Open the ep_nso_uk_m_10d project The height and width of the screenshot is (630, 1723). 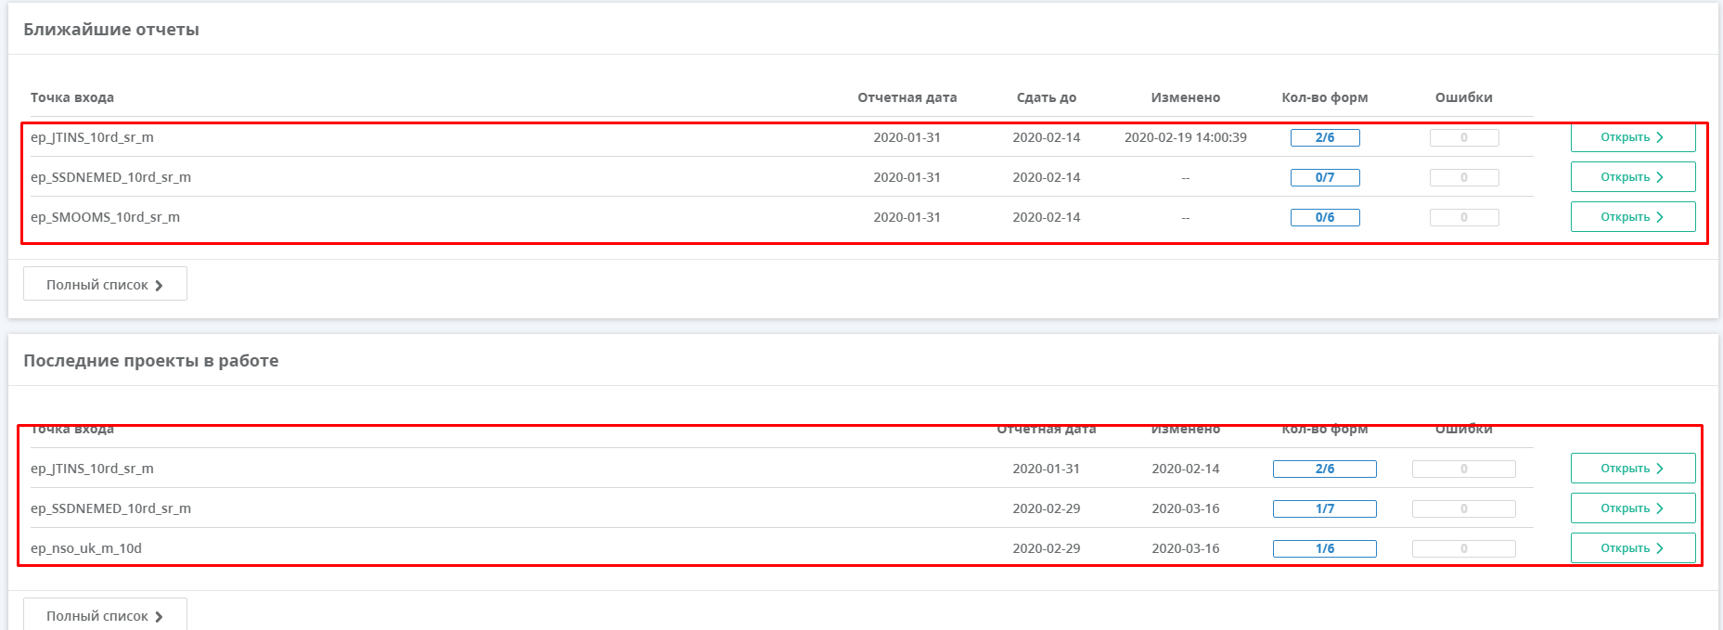tap(1632, 548)
